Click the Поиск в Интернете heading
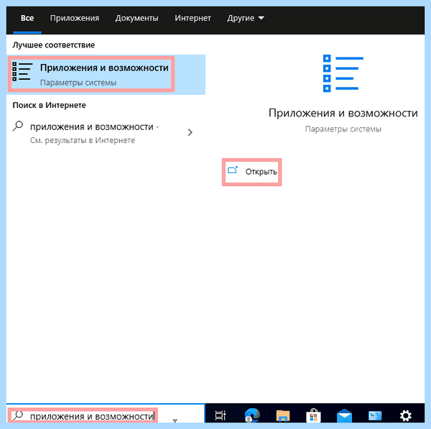The image size is (431, 429). [49, 105]
